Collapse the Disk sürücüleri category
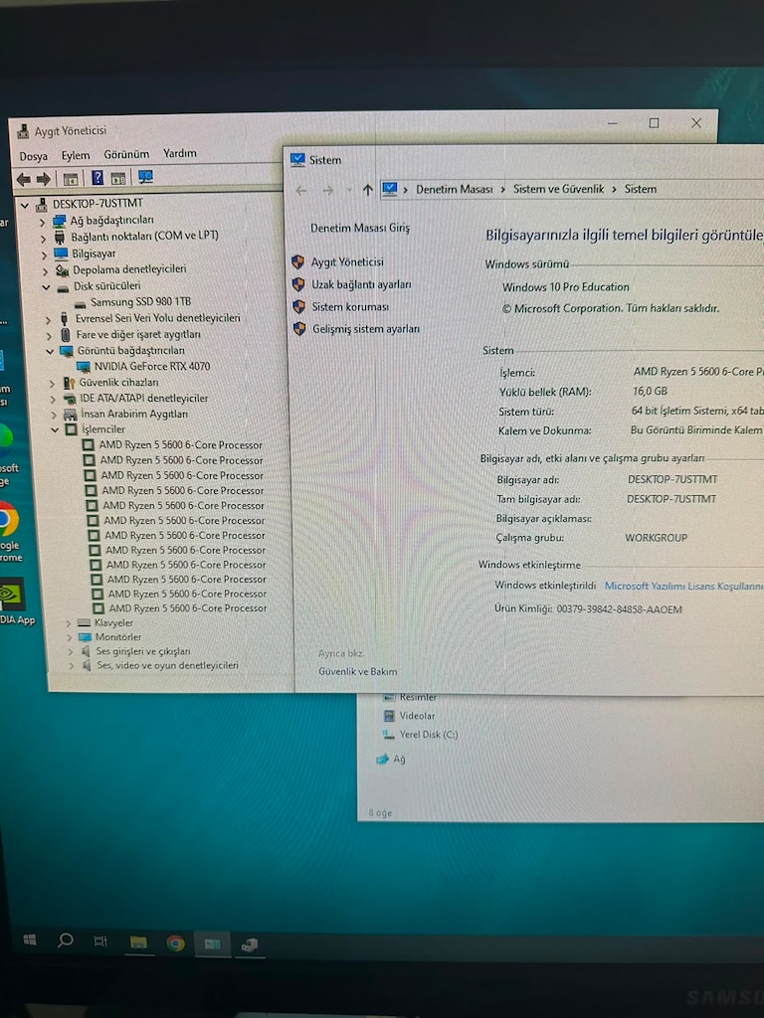 [46, 287]
